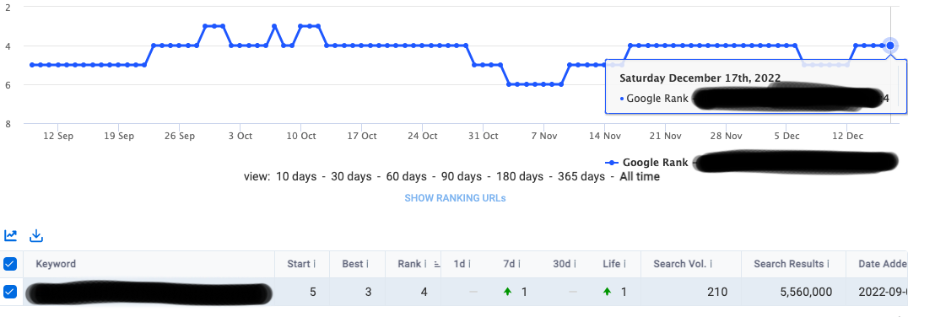Viewport: 935px width, 317px height.
Task: Click green up arrow in 7d cell
Action: point(507,292)
